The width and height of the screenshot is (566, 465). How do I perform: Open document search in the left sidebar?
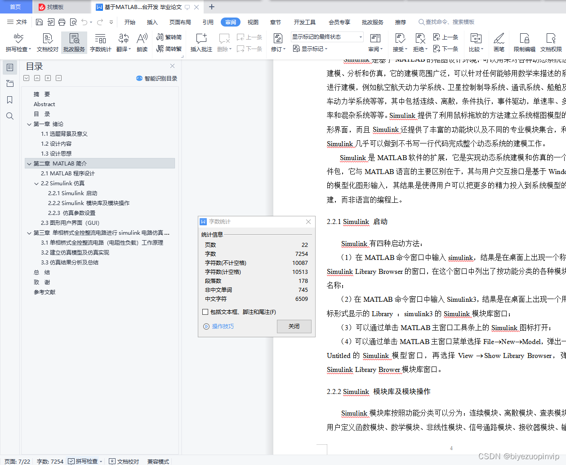[10, 116]
